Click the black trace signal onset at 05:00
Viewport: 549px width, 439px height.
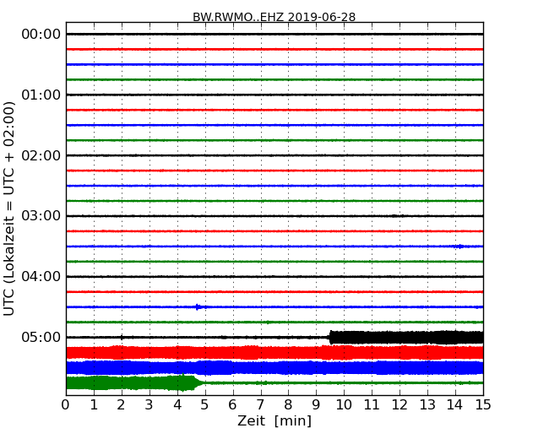click(x=330, y=337)
